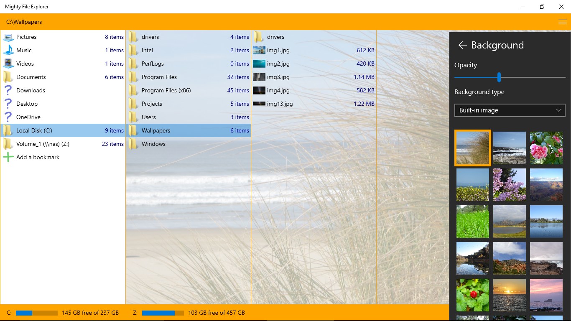Click the img1.jpg thumbnail icon
The image size is (571, 321).
(x=259, y=50)
